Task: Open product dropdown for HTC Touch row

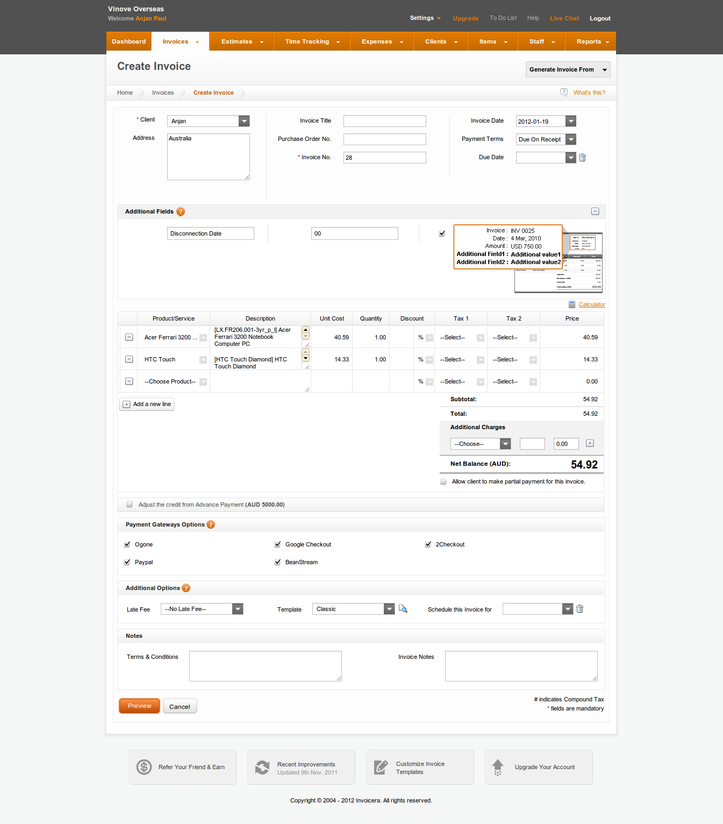Action: pyautogui.click(x=203, y=360)
